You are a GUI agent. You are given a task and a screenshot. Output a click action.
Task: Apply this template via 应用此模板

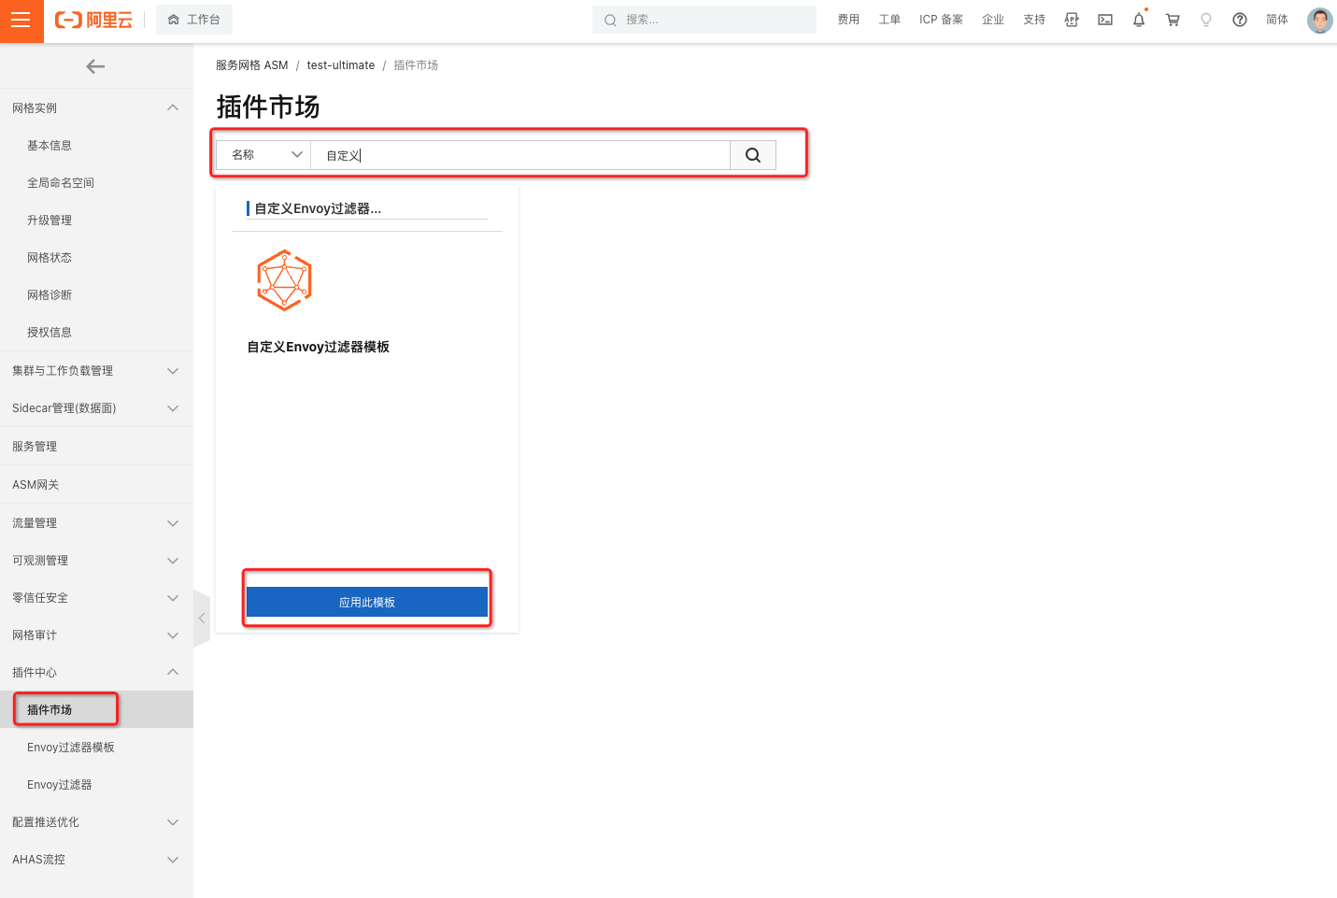coord(367,602)
